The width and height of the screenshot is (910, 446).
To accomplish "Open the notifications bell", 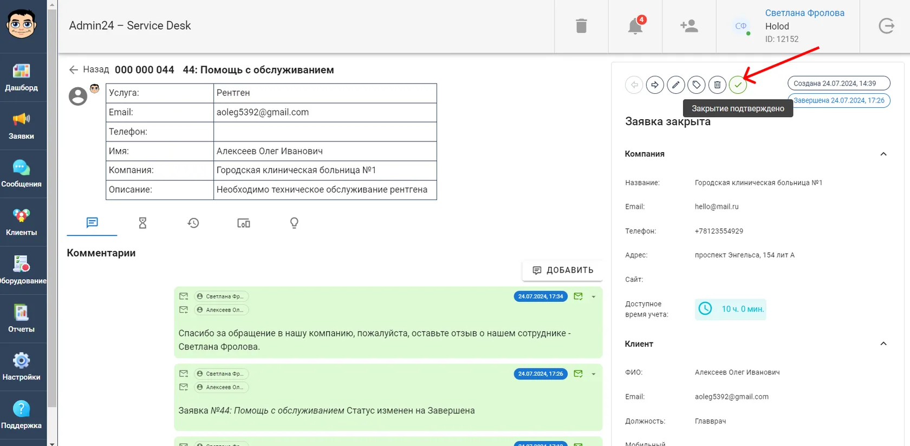I will tap(635, 26).
